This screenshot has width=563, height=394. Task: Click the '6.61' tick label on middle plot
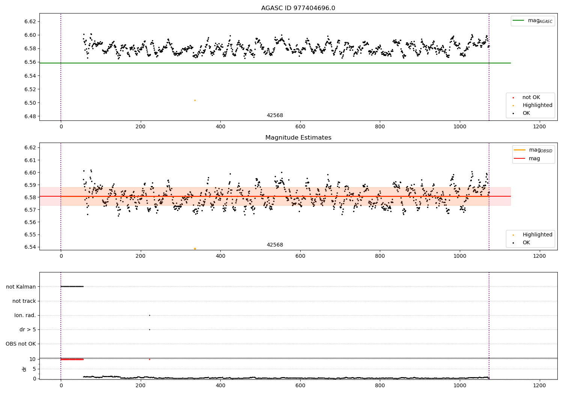click(30, 160)
